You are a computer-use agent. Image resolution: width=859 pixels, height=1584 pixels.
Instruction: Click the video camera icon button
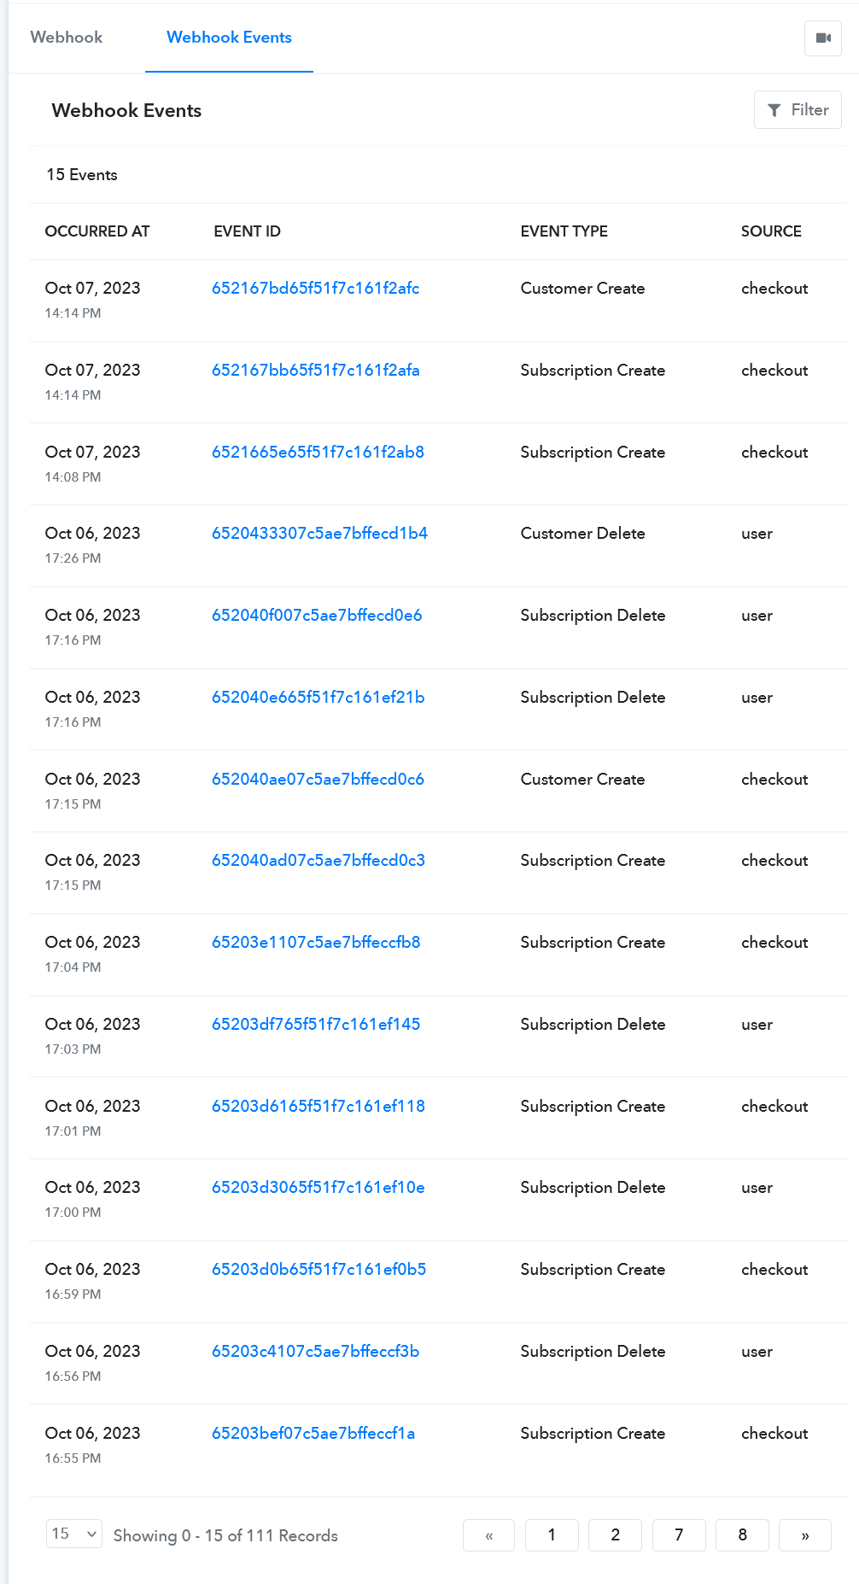823,38
